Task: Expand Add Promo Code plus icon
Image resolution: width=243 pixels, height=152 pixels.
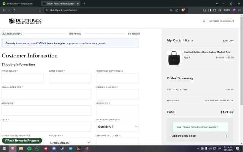Action: [227, 136]
